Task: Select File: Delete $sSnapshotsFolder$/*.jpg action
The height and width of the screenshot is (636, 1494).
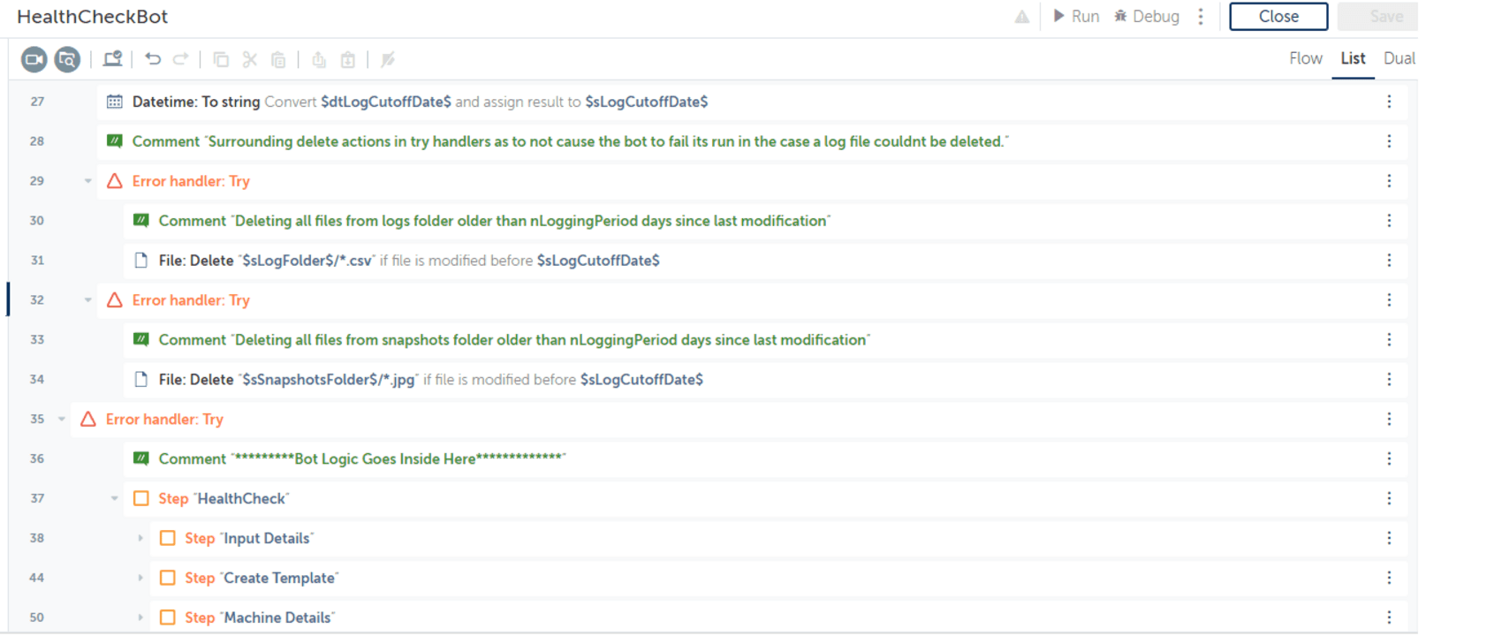Action: pyautogui.click(x=765, y=380)
